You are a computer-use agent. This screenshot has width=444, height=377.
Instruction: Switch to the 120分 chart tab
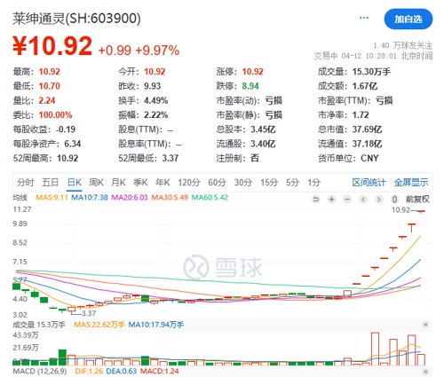click(x=189, y=183)
